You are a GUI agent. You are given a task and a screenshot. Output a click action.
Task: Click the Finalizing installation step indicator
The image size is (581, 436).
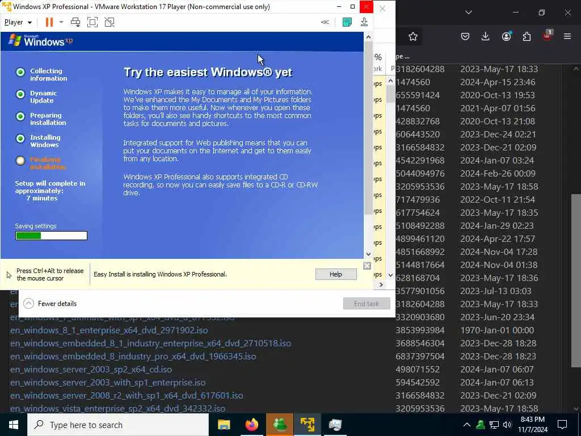21,161
